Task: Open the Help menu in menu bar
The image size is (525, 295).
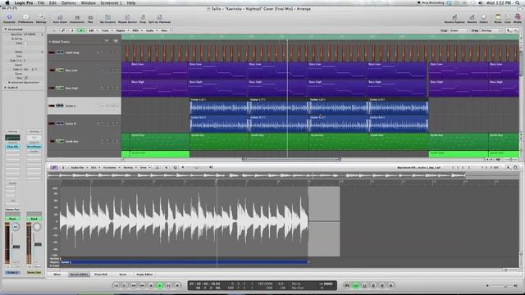Action: pyautogui.click(x=131, y=3)
